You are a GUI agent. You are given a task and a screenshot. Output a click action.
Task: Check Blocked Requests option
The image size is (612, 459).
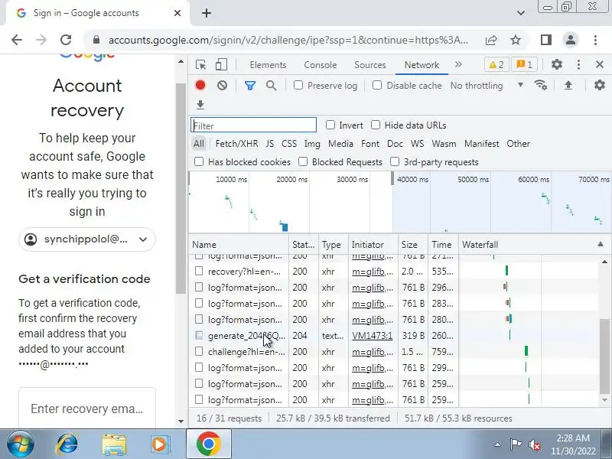point(303,161)
